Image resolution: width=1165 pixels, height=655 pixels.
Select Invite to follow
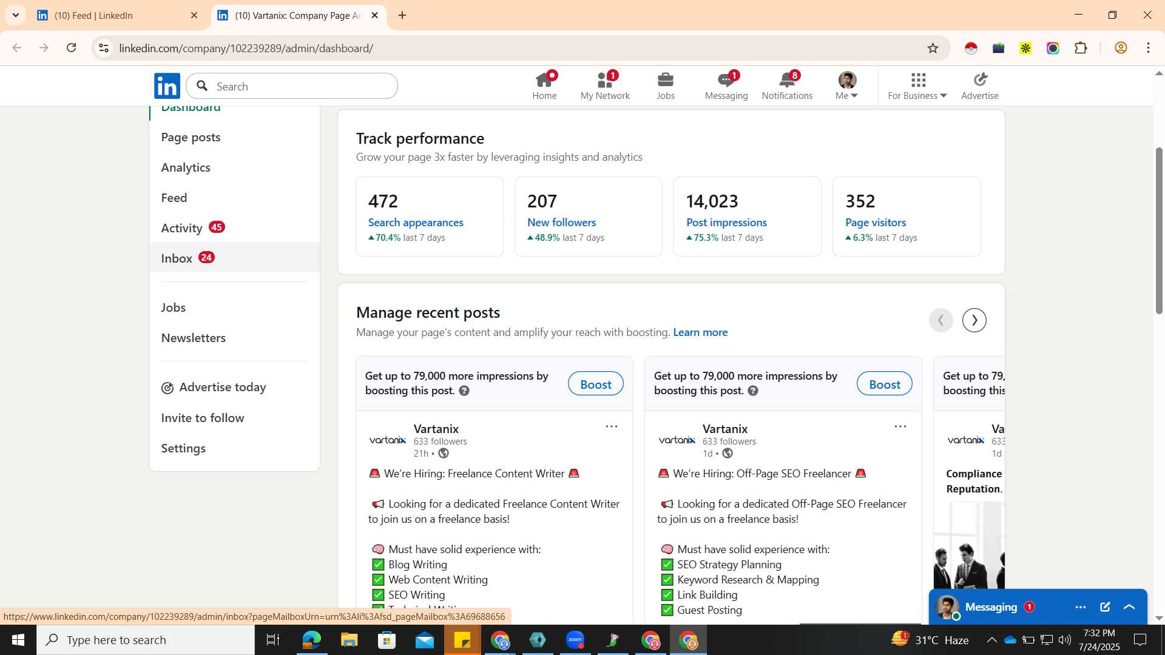pos(203,418)
